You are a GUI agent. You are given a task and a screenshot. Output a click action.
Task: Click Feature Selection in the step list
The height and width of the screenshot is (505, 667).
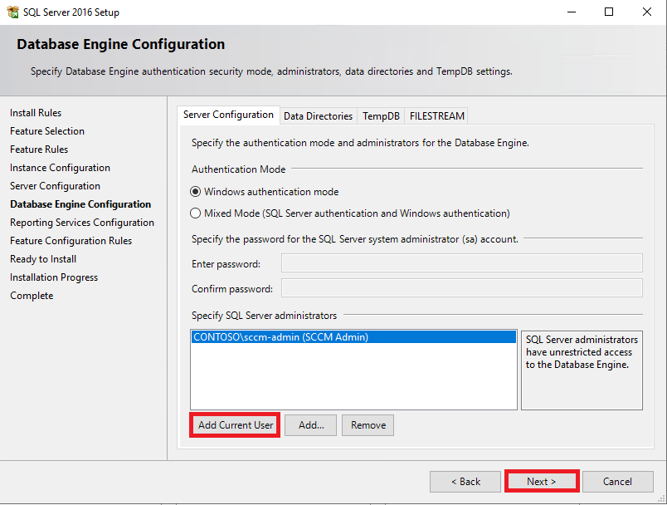point(47,131)
